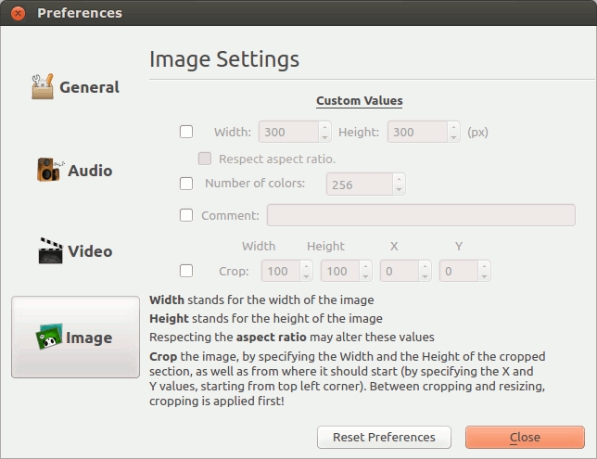
Task: Close the Preferences window via red button
Action: [18, 13]
